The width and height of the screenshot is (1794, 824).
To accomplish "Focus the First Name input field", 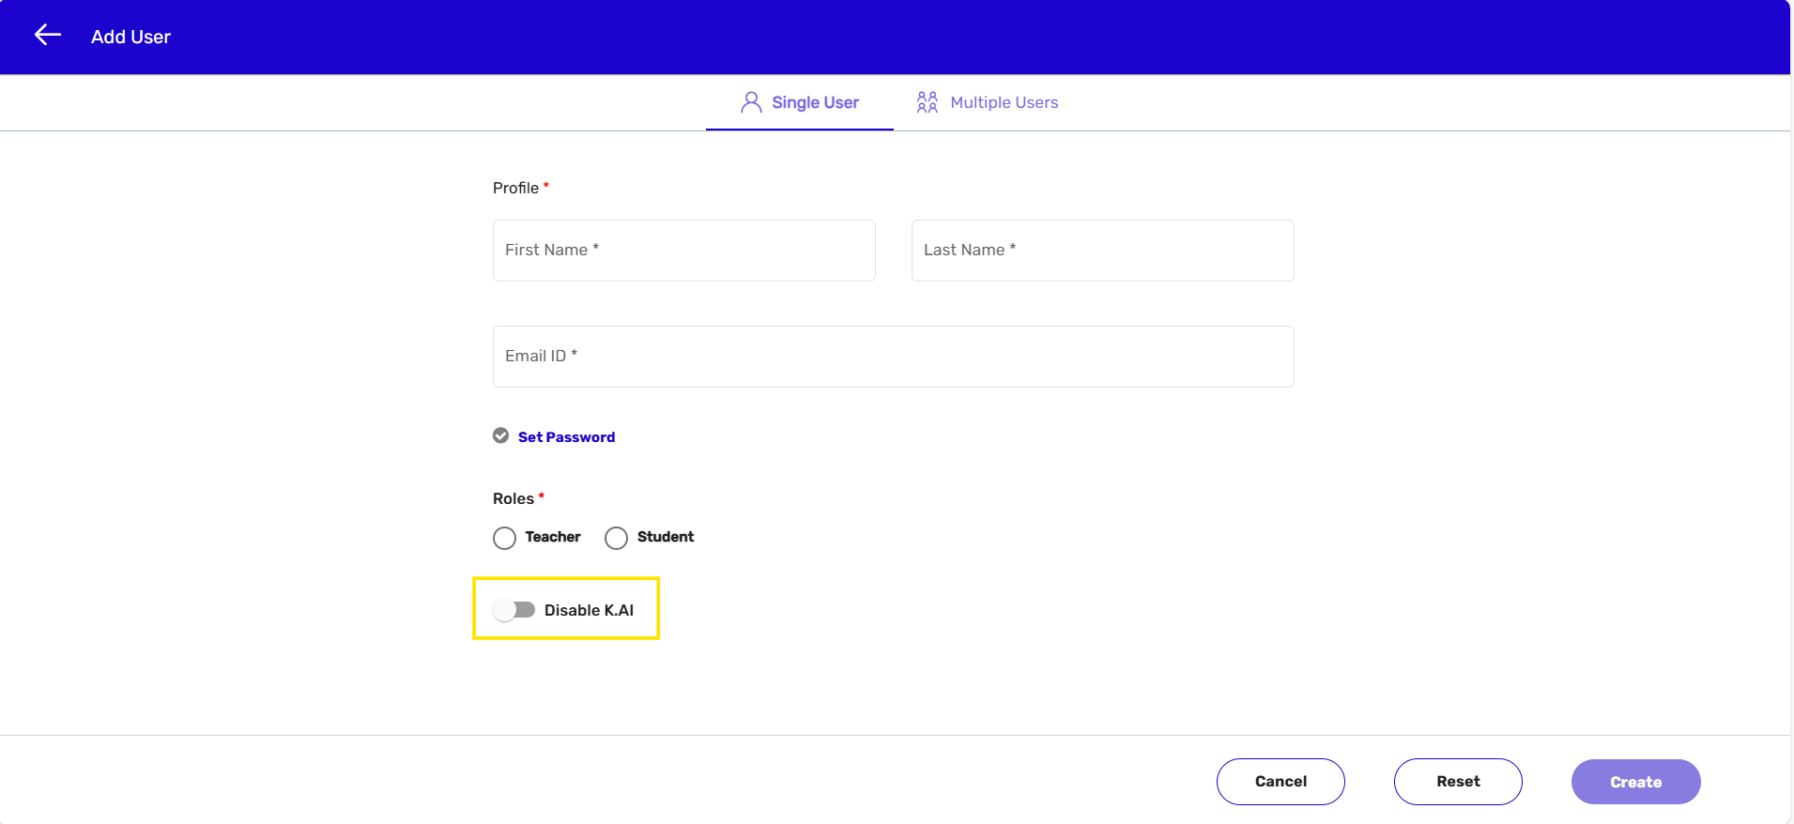I will pos(684,251).
